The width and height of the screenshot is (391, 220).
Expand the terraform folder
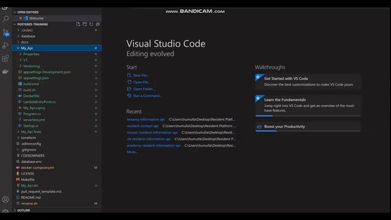tap(18, 137)
